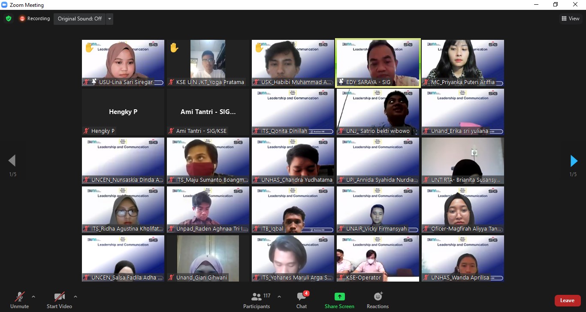Open the Participants panel icon
Image resolution: width=586 pixels, height=312 pixels.
point(257,297)
